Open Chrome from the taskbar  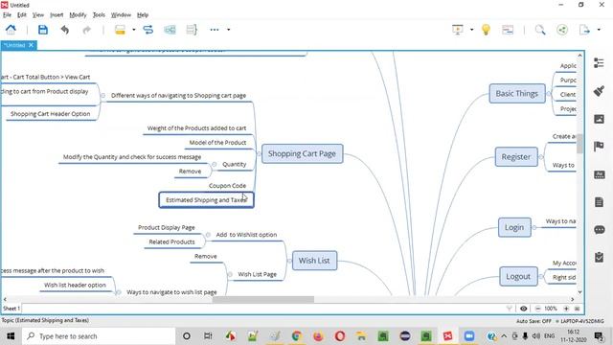click(297, 336)
